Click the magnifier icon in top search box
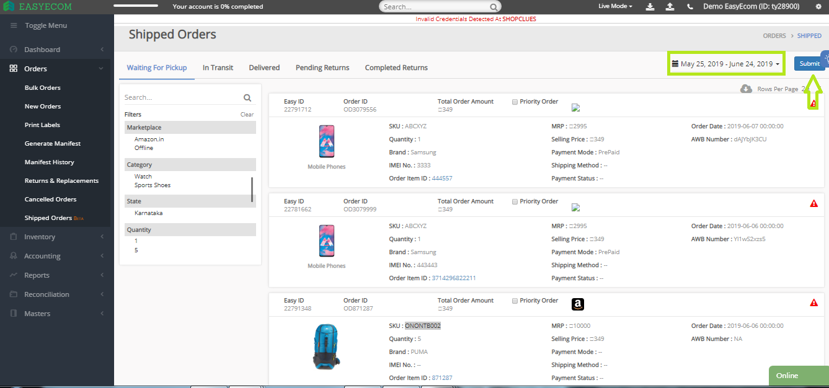This screenshot has width=829, height=388. (494, 7)
